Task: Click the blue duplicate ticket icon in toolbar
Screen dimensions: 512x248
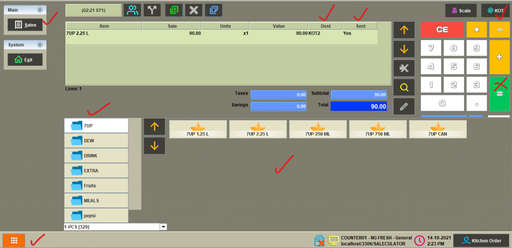Action: (x=213, y=10)
